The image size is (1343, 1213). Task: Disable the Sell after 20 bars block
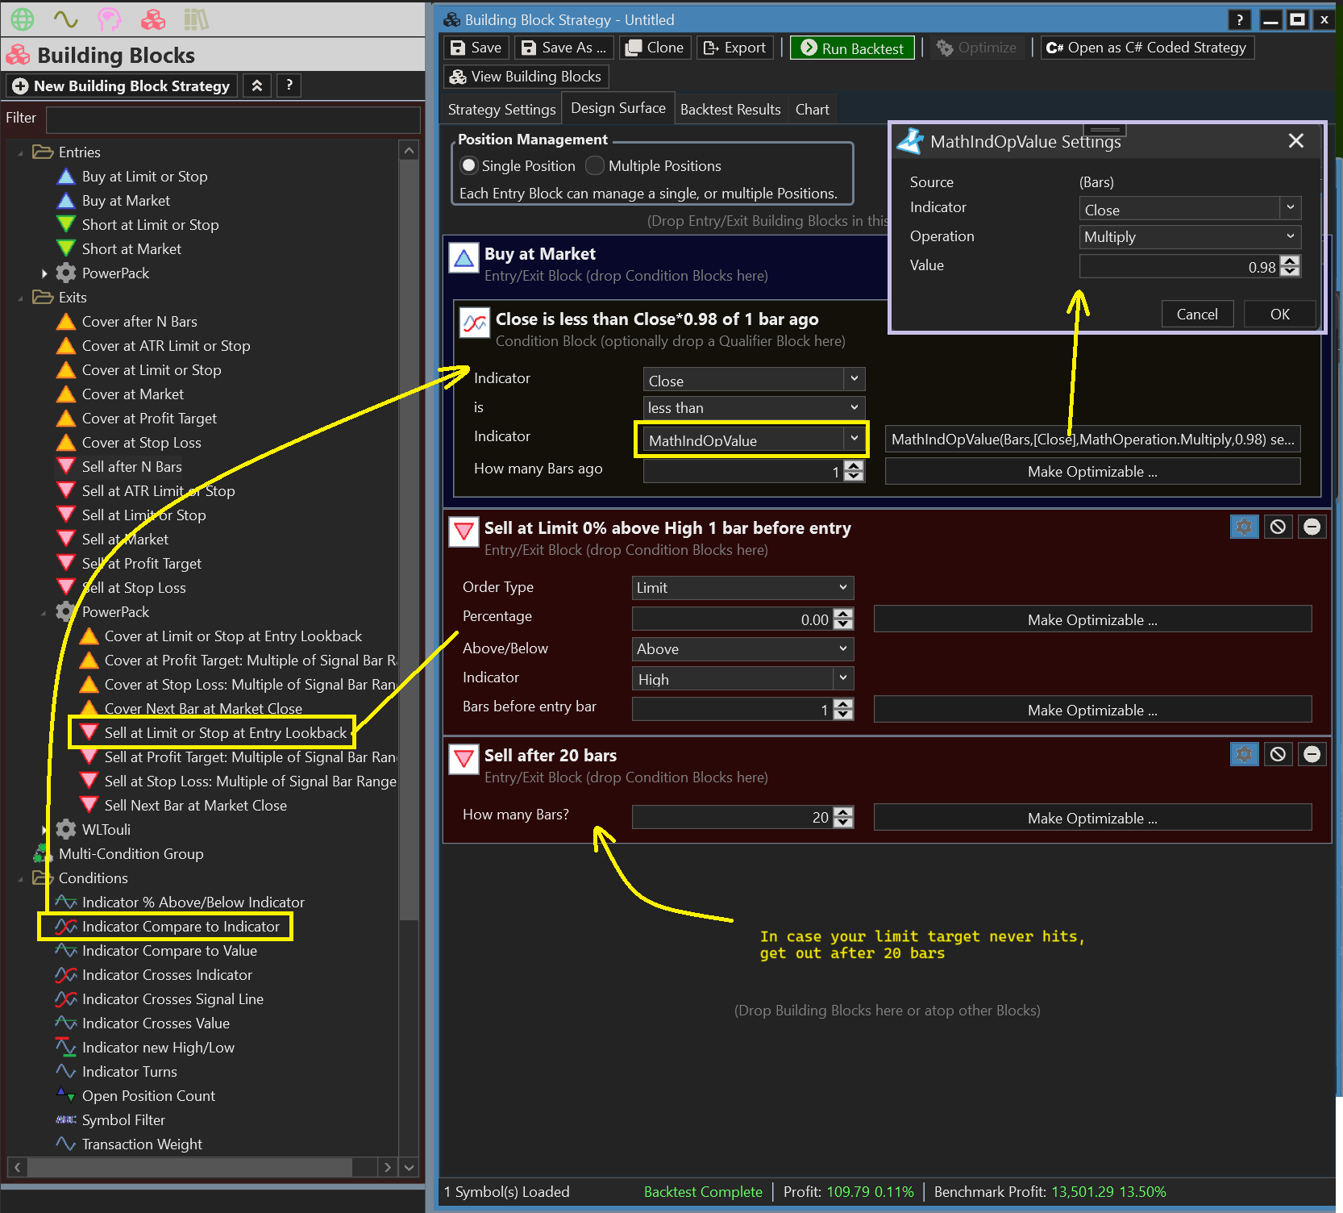[x=1278, y=755]
